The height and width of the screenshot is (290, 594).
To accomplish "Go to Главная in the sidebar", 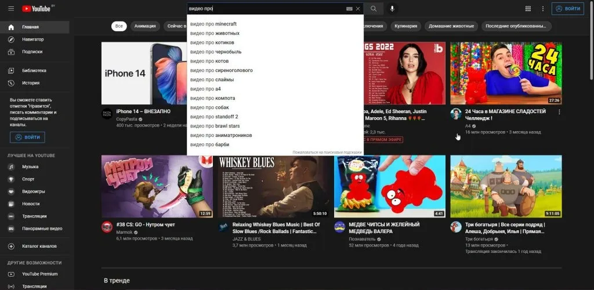I will click(x=34, y=27).
